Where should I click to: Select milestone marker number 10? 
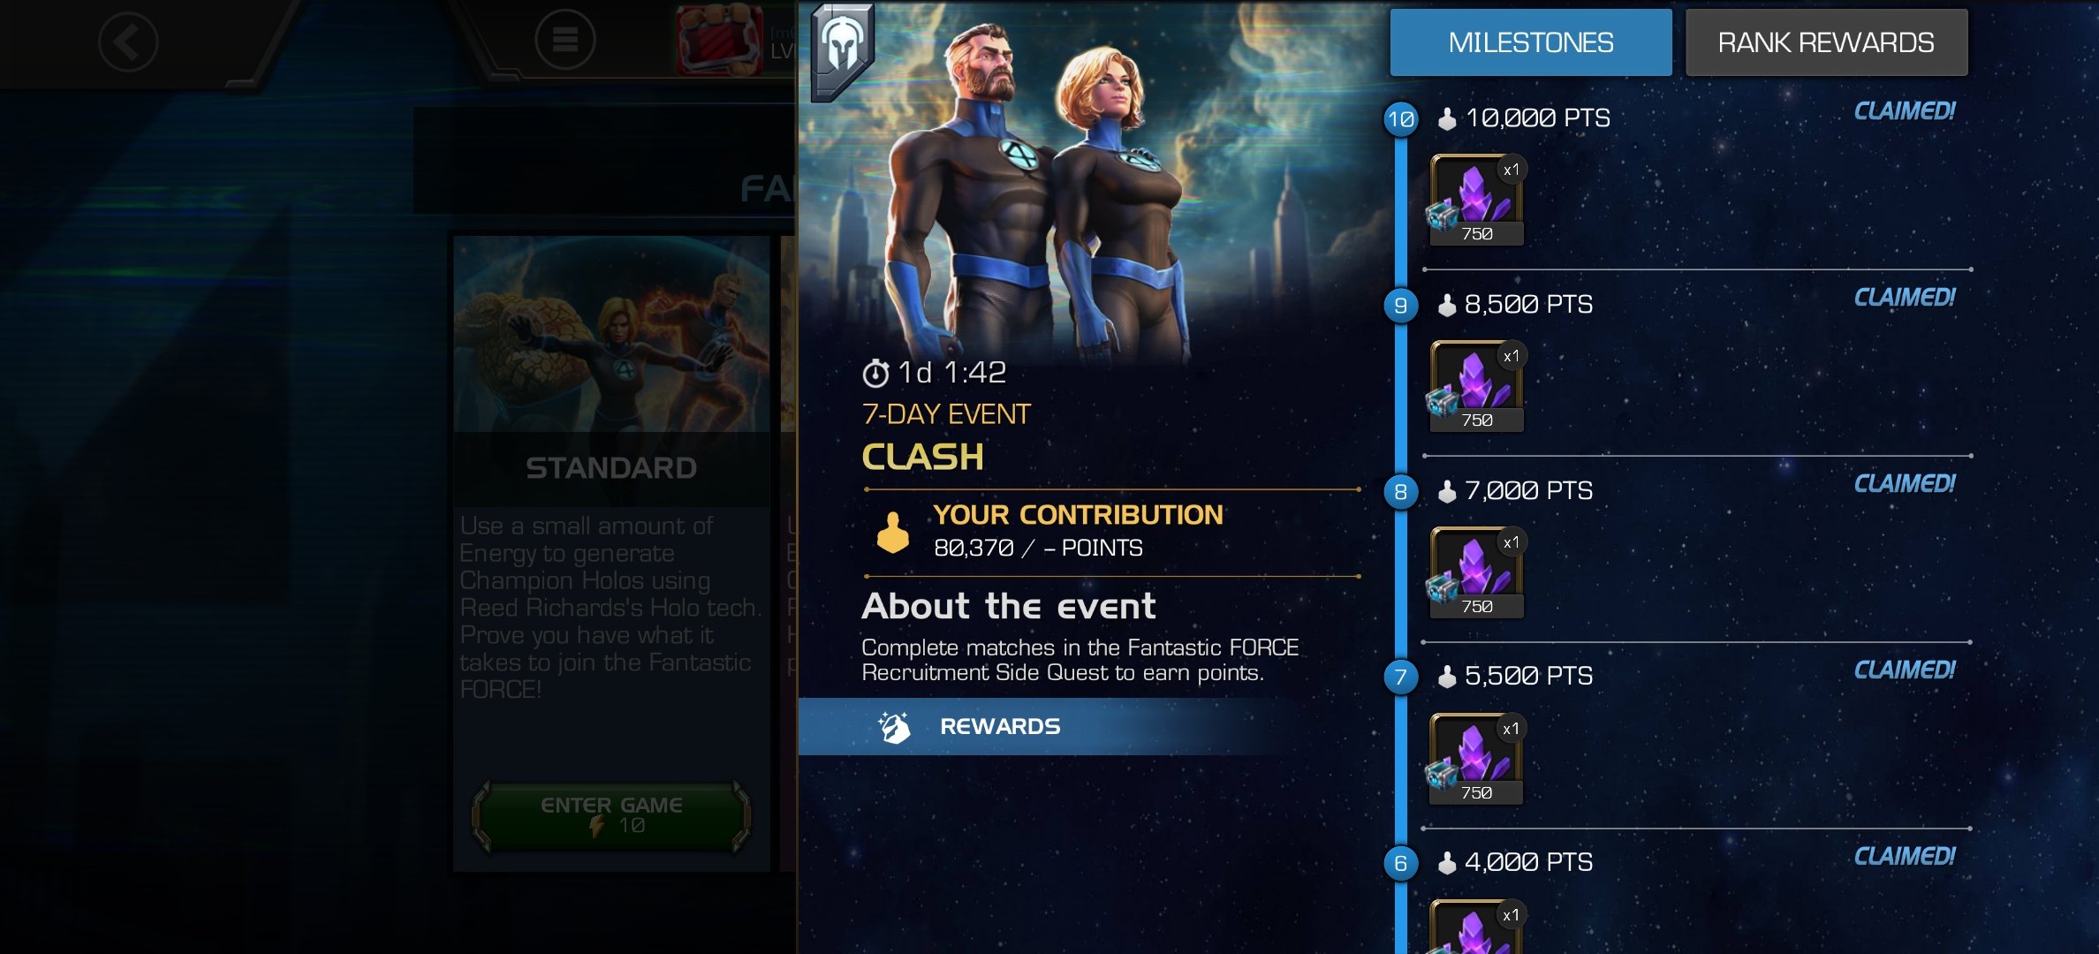point(1401,119)
